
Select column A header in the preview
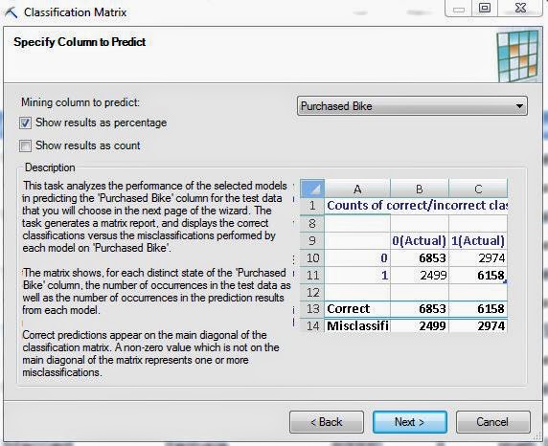(x=357, y=189)
